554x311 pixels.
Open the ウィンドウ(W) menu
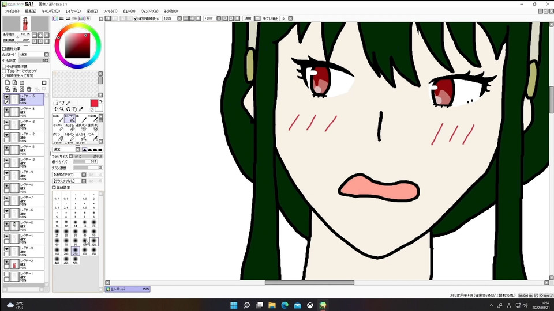point(149,12)
